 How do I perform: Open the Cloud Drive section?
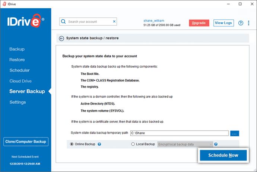[x=20, y=81]
